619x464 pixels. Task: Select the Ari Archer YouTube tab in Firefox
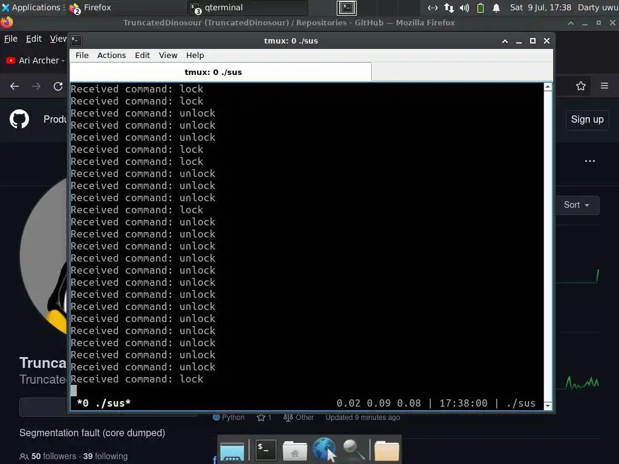pyautogui.click(x=36, y=60)
